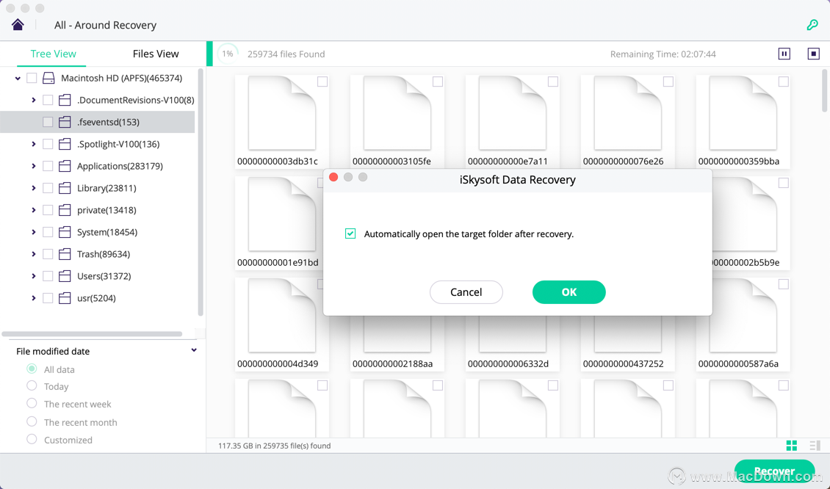Image resolution: width=830 pixels, height=489 pixels.
Task: Cancel the iSkysoft Data Recovery dialog
Action: (x=466, y=292)
